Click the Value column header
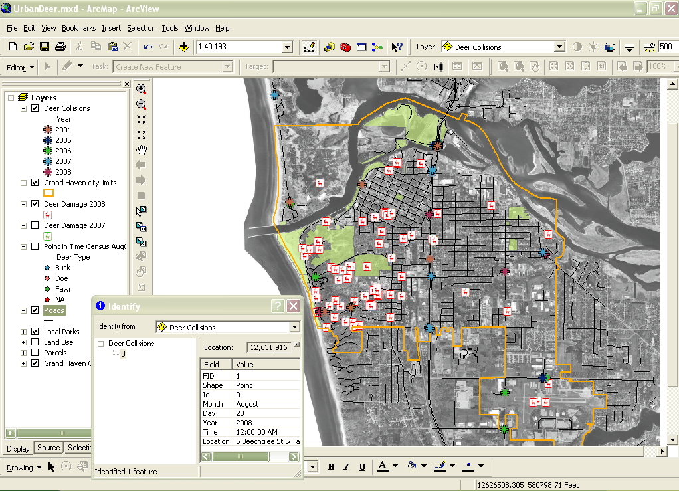 tap(266, 365)
